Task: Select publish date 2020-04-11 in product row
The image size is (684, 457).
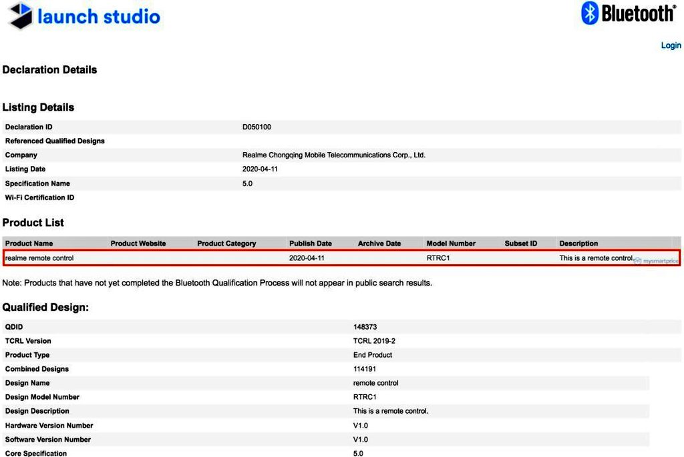Action: (x=307, y=258)
